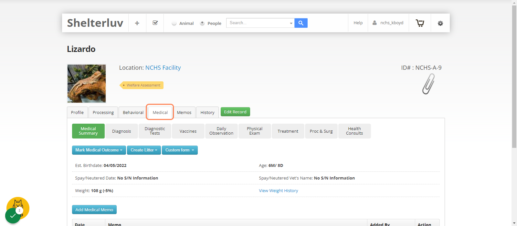Switch to the History tab
Image resolution: width=517 pixels, height=226 pixels.
pos(207,112)
